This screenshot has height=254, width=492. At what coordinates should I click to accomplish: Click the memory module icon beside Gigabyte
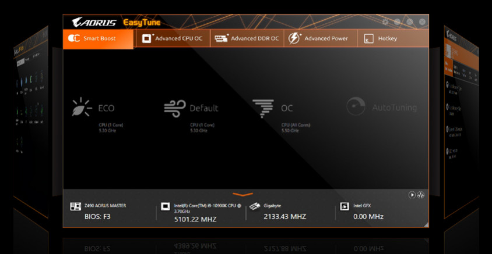[255, 206]
